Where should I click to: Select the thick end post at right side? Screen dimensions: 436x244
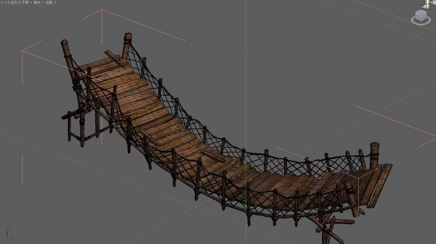(x=374, y=155)
